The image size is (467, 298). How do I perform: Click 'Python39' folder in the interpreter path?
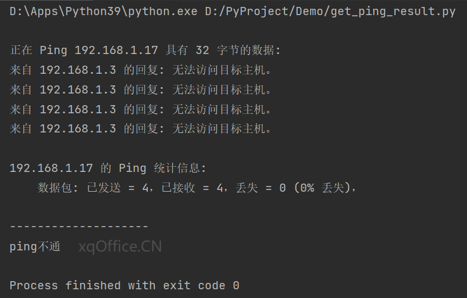92,12
